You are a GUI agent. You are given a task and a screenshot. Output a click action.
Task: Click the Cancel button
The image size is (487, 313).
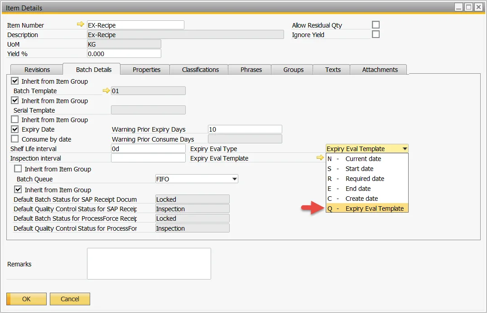pyautogui.click(x=70, y=299)
